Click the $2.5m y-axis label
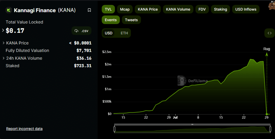Screen dimensions: 275x139 coord(107,52)
